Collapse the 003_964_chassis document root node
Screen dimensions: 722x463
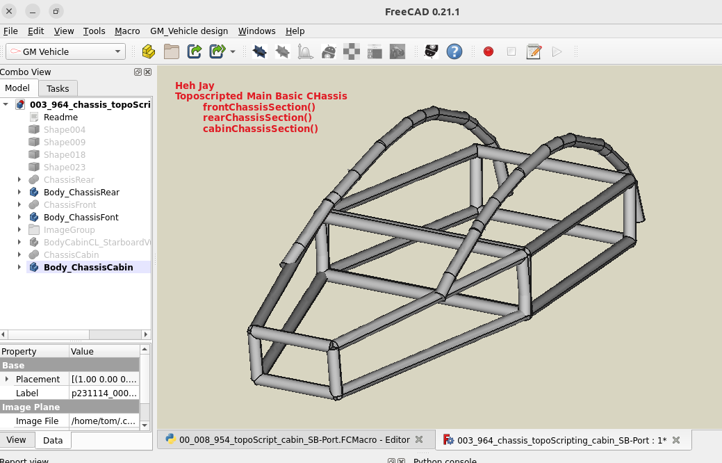tap(6, 105)
